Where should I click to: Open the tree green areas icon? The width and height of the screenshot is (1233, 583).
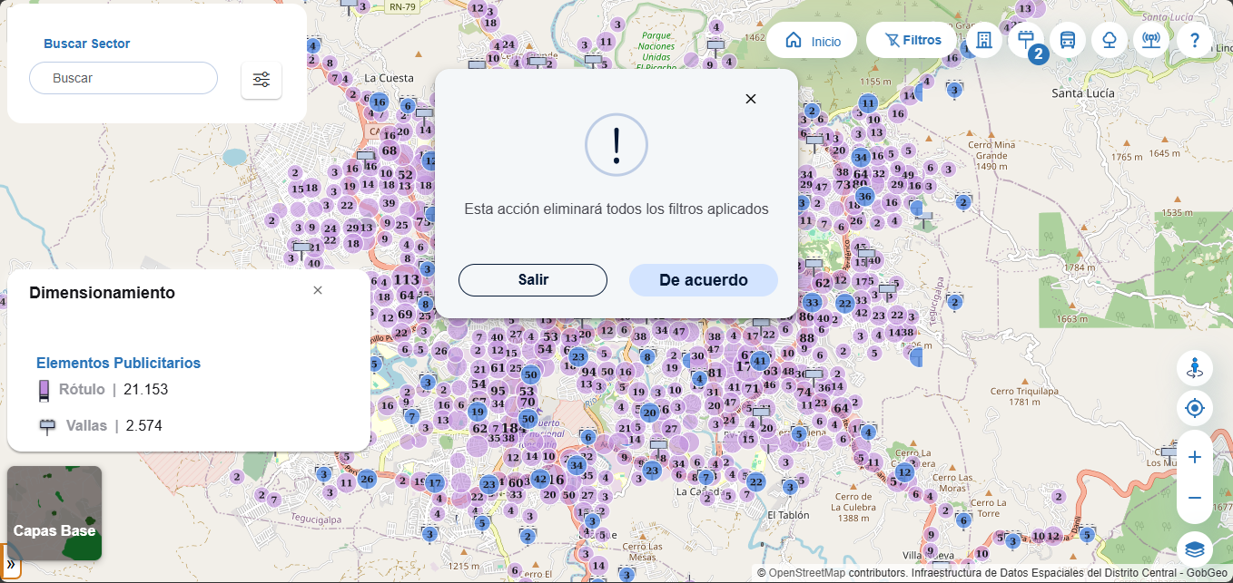click(1110, 40)
